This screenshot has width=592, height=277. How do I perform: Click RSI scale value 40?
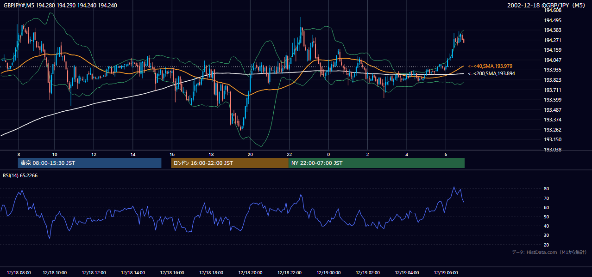pyautogui.click(x=547, y=226)
